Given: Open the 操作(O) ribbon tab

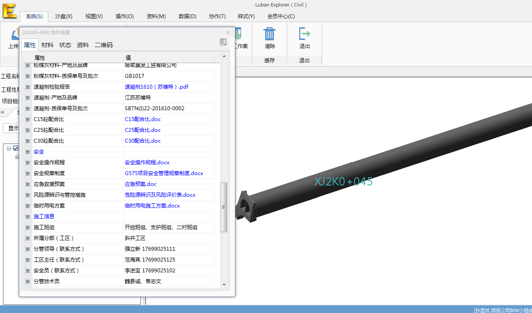Looking at the screenshot, I should 125,16.
